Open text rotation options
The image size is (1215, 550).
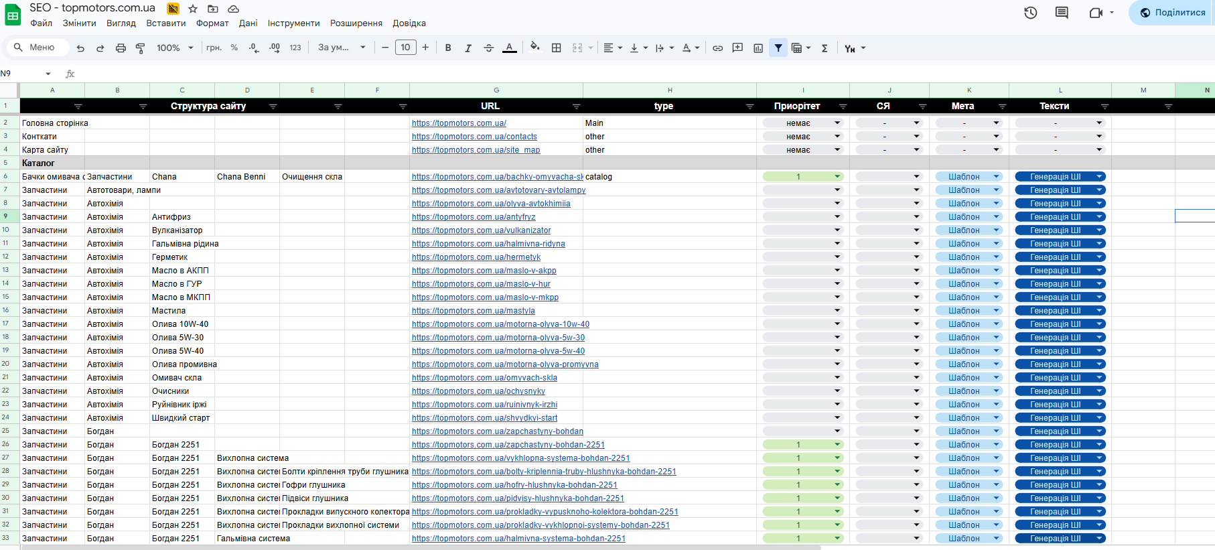(x=691, y=48)
